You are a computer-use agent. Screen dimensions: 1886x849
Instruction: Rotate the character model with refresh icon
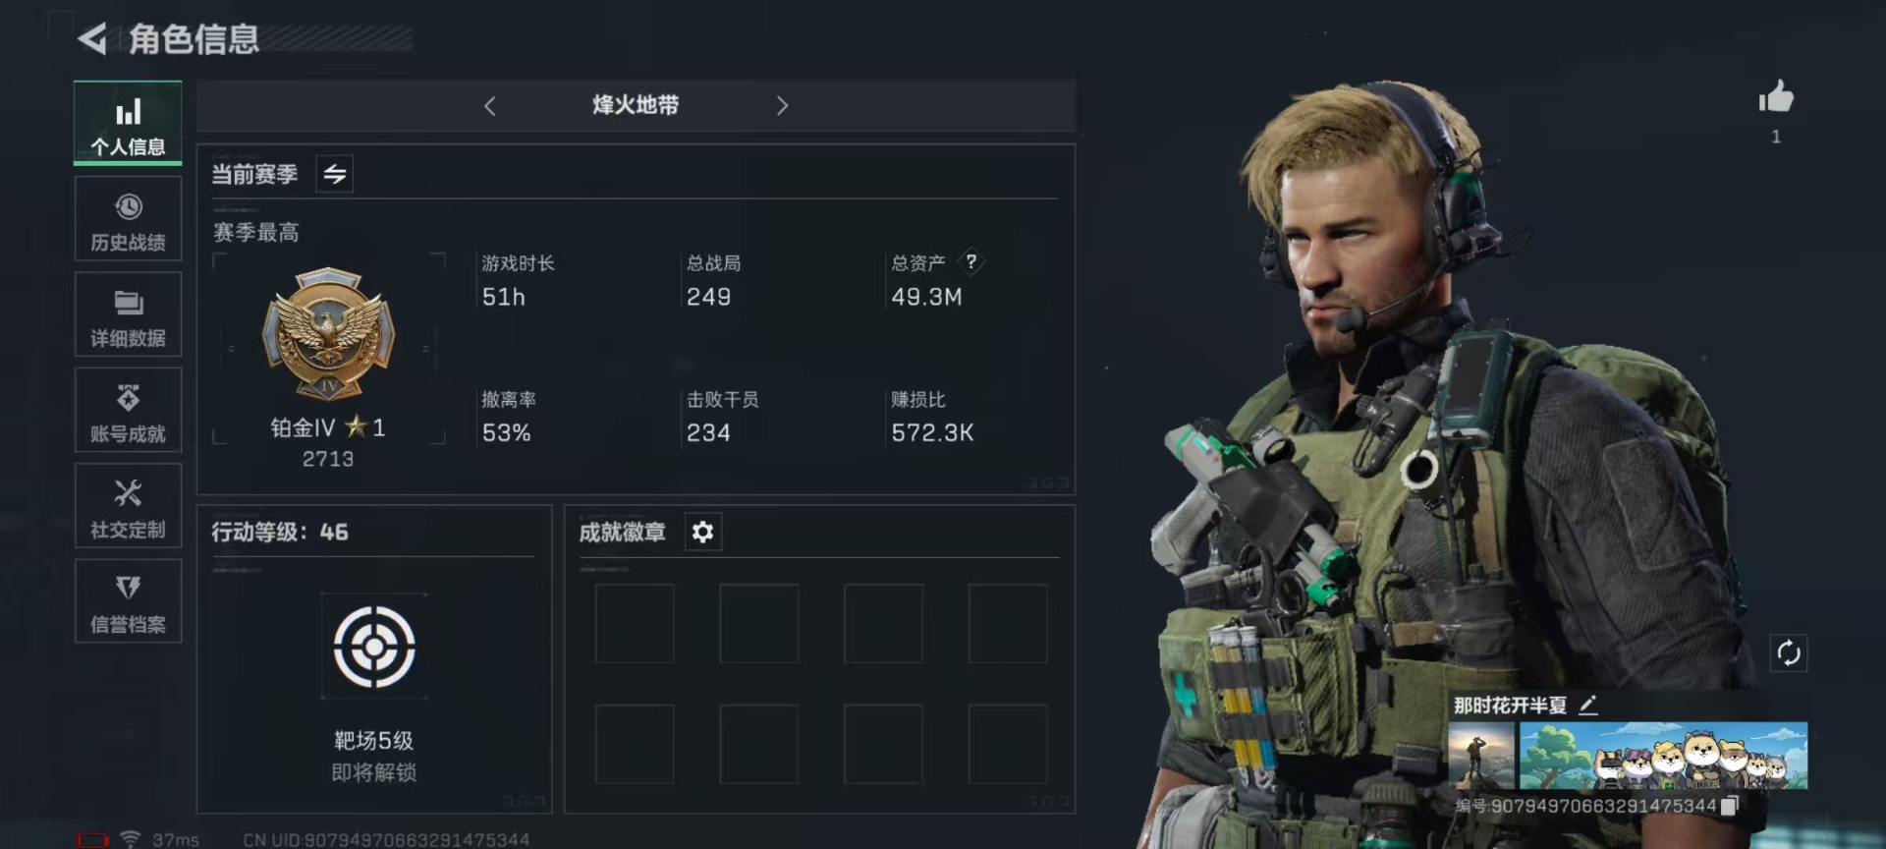pos(1788,652)
